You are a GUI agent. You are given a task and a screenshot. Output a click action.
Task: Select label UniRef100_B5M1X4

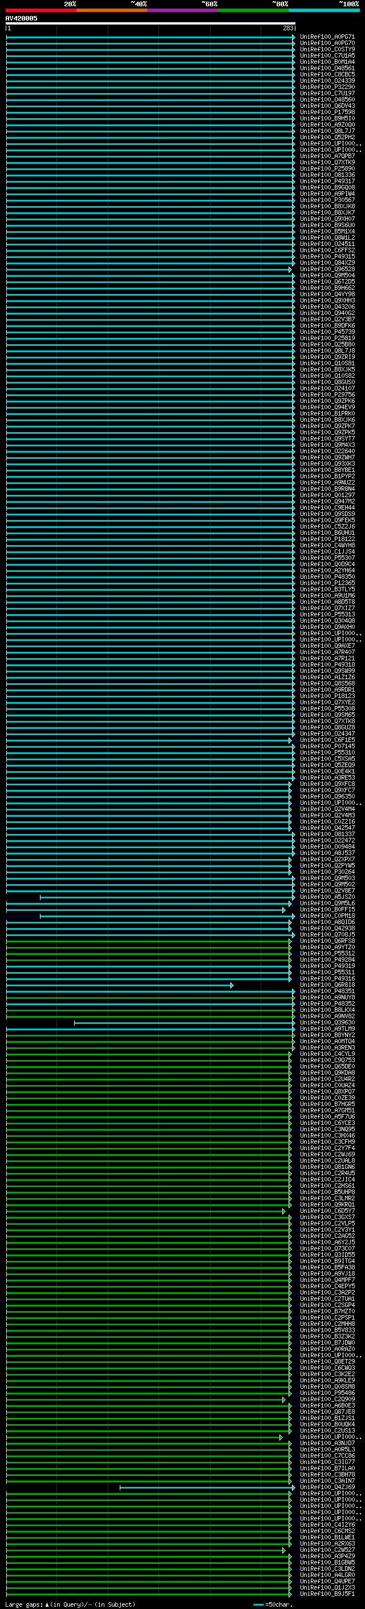point(327,232)
